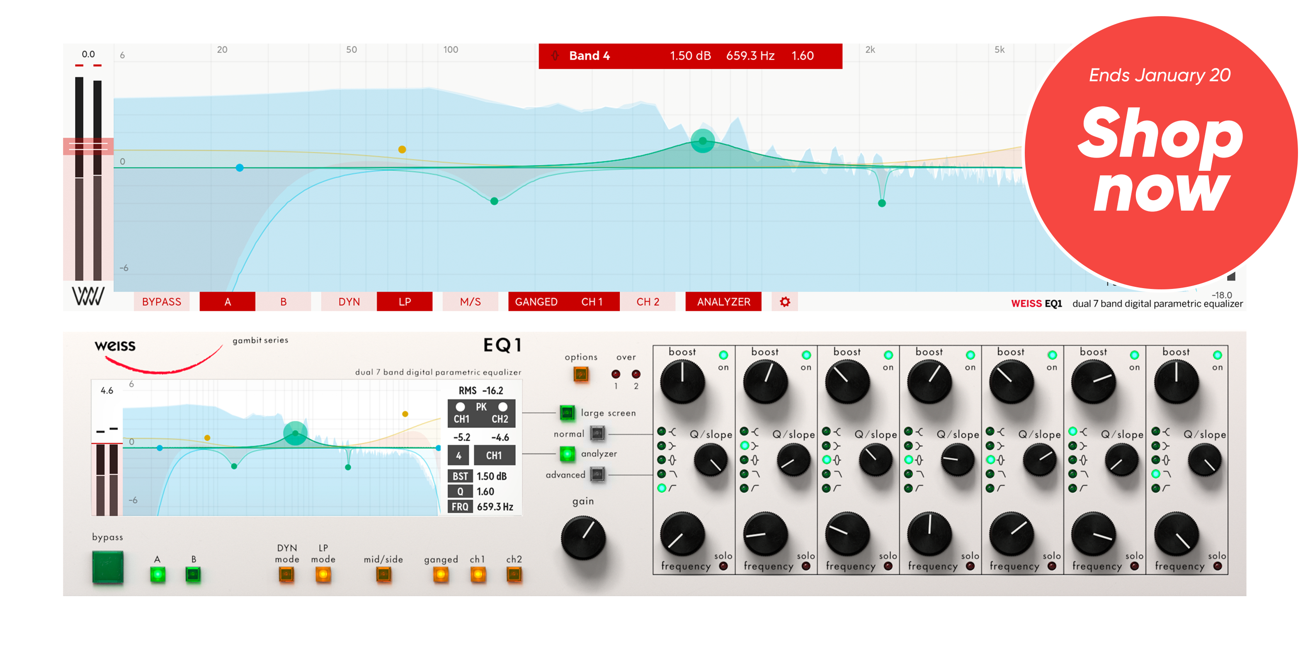Image resolution: width=1310 pixels, height=655 pixels.
Task: Select peak bell filter type for band 2
Action: pyautogui.click(x=745, y=460)
